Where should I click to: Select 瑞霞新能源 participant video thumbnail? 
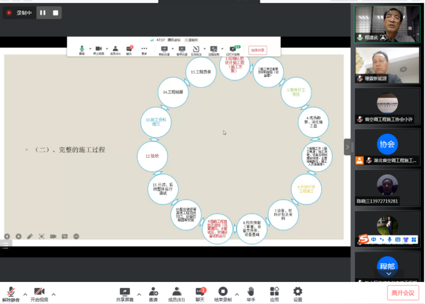(388, 65)
